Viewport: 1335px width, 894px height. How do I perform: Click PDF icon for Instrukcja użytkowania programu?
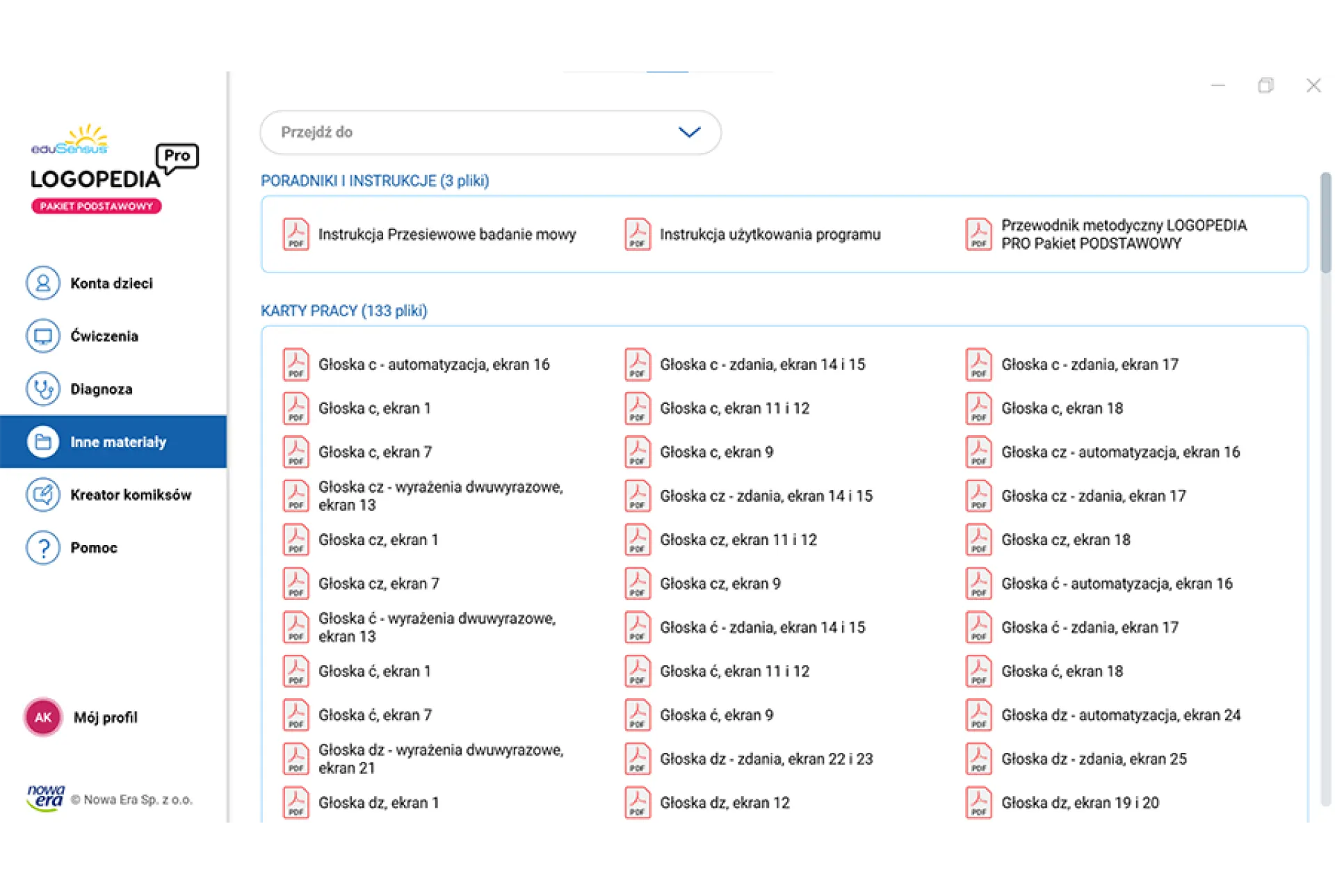637,234
